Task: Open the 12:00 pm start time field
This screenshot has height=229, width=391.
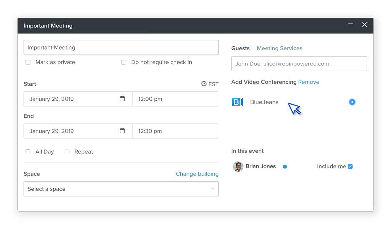Action: pos(175,99)
